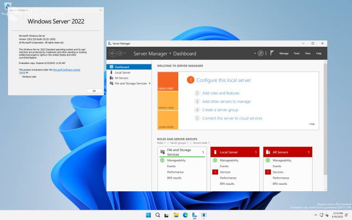Refresh the Server Manager dashboard

pos(260,53)
